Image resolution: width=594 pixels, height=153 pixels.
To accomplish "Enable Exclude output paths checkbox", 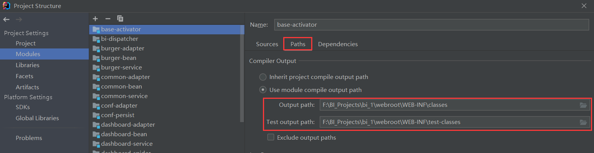I will pyautogui.click(x=271, y=137).
